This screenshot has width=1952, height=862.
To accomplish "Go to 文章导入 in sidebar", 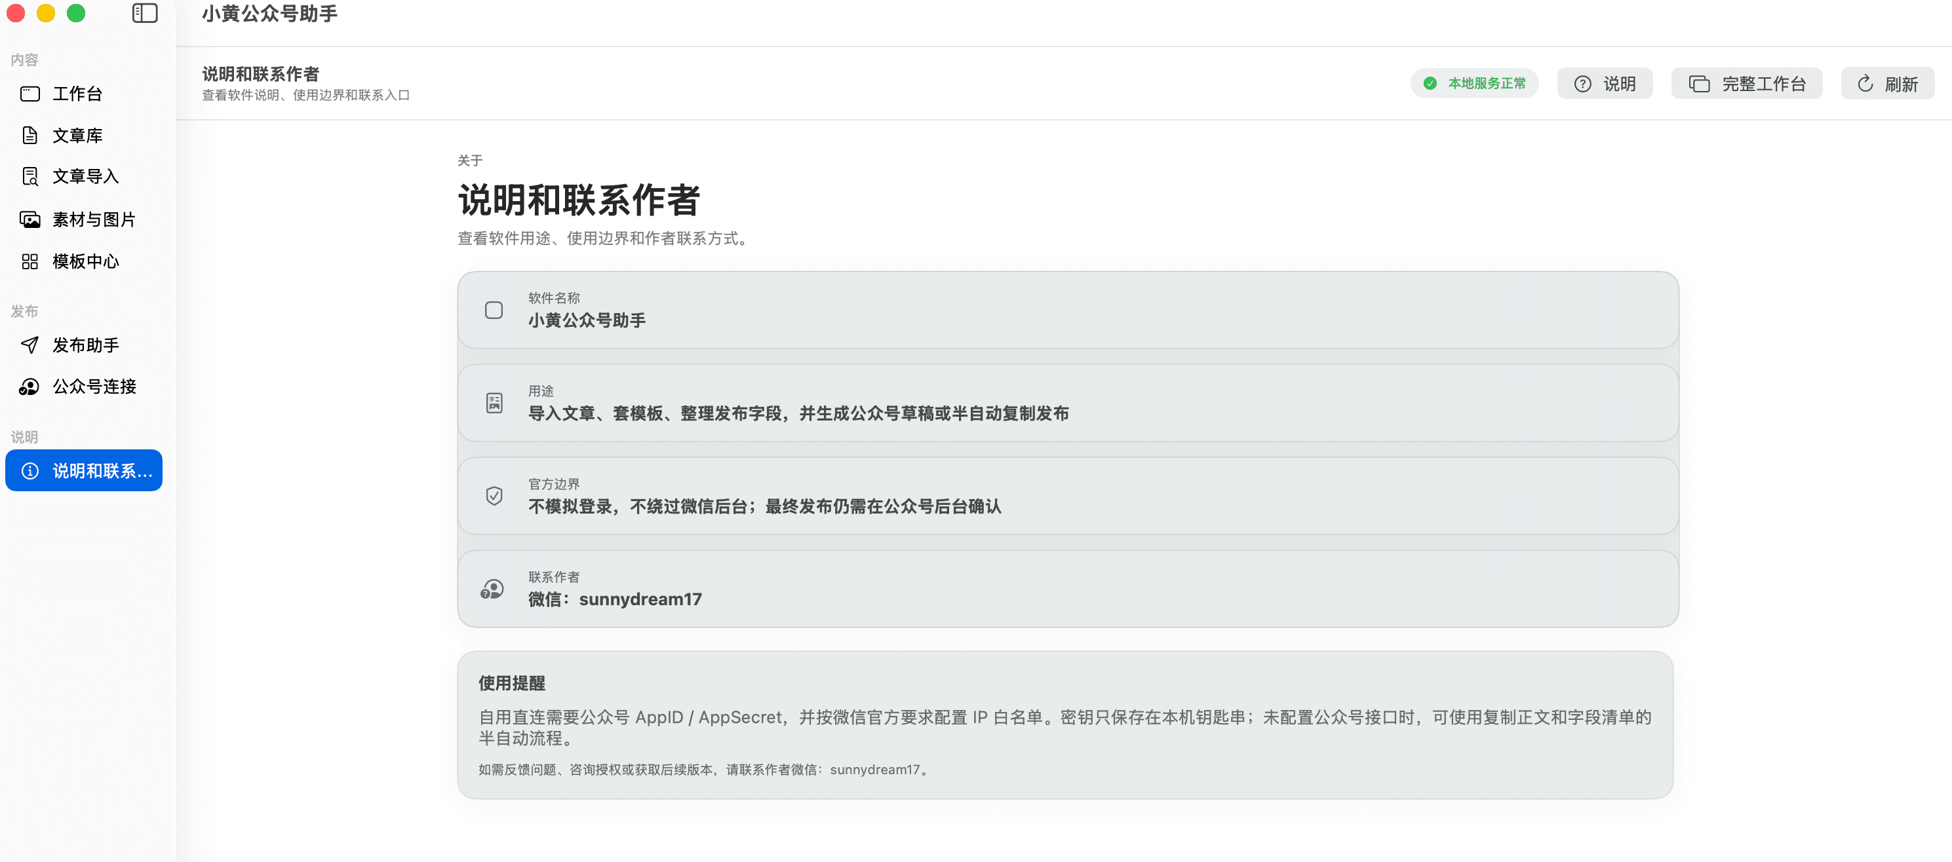I will (x=83, y=176).
